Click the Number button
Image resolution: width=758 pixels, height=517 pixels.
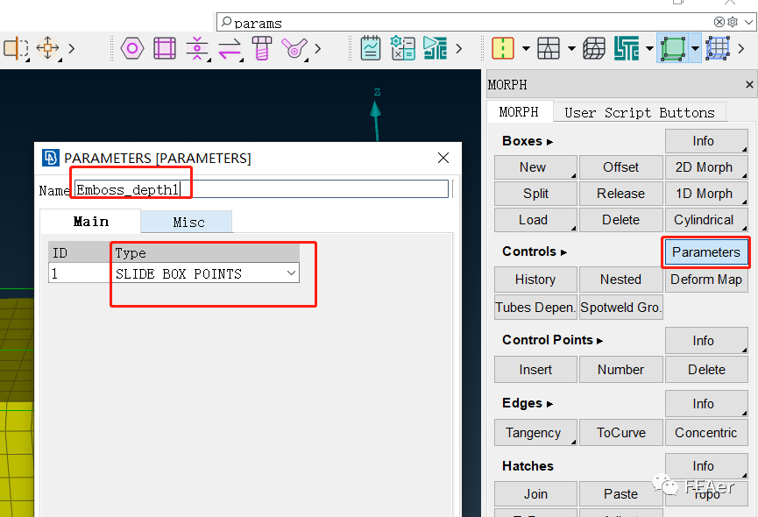click(x=620, y=370)
